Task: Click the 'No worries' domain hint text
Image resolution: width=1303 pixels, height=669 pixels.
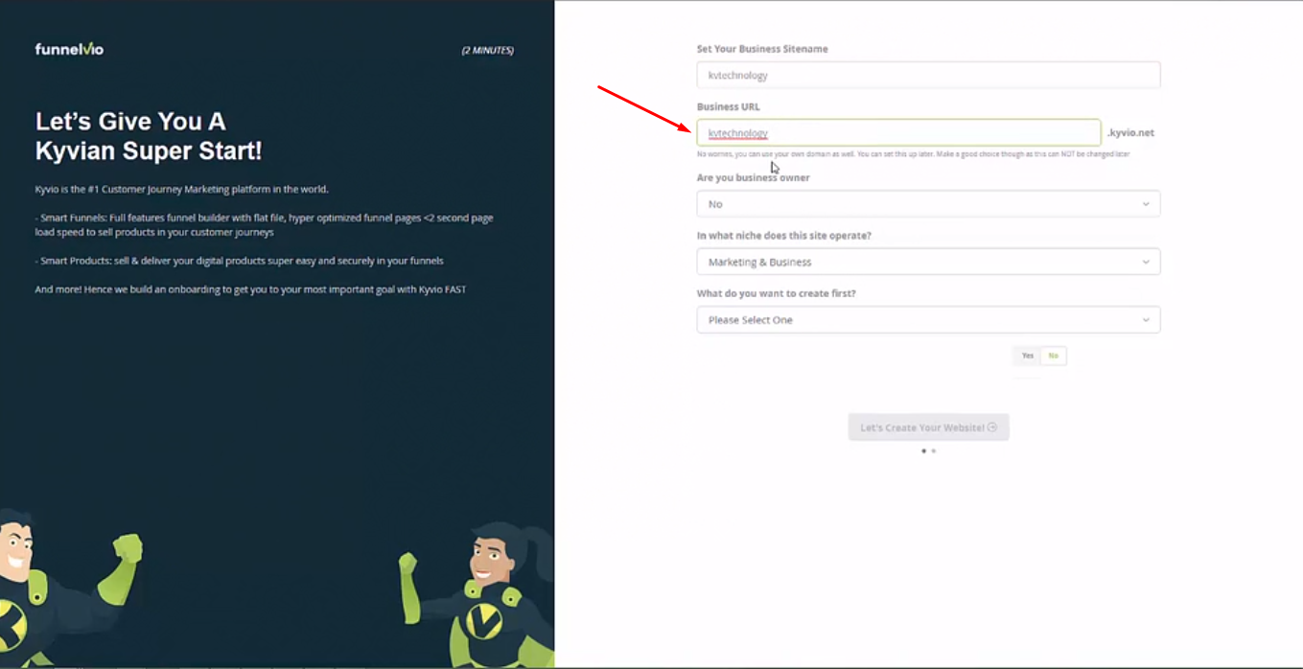Action: click(x=913, y=154)
